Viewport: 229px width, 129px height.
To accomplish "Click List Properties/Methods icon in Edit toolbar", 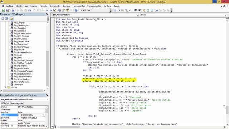I will 115,10.
